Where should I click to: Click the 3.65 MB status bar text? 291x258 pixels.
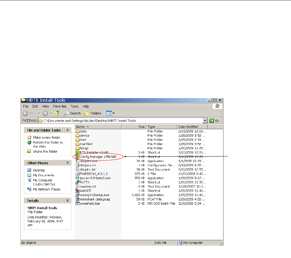(161, 243)
